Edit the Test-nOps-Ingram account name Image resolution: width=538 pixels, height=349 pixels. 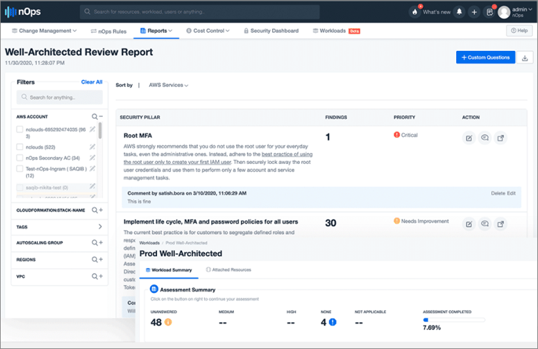click(92, 169)
